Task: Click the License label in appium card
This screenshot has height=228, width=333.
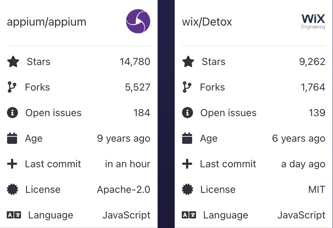Action: (43, 189)
